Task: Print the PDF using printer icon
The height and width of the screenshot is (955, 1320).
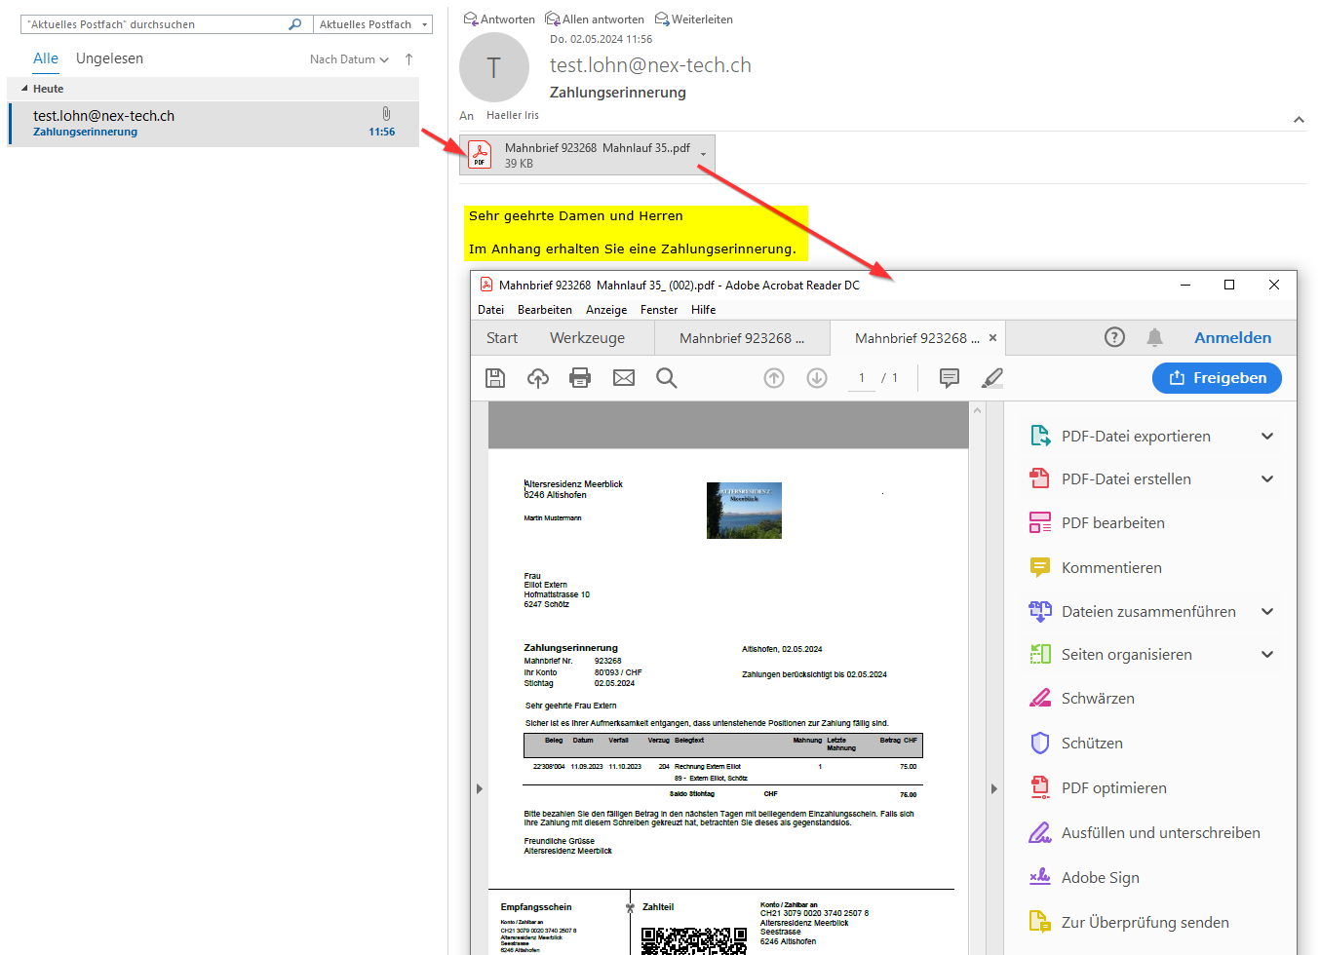Action: [x=580, y=378]
